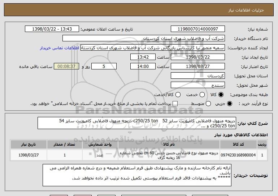
Task: Click the شرح کلی نیاز description box
Action: (137, 123)
